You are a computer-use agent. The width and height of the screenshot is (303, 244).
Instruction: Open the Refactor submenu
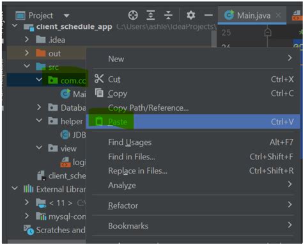click(x=193, y=206)
